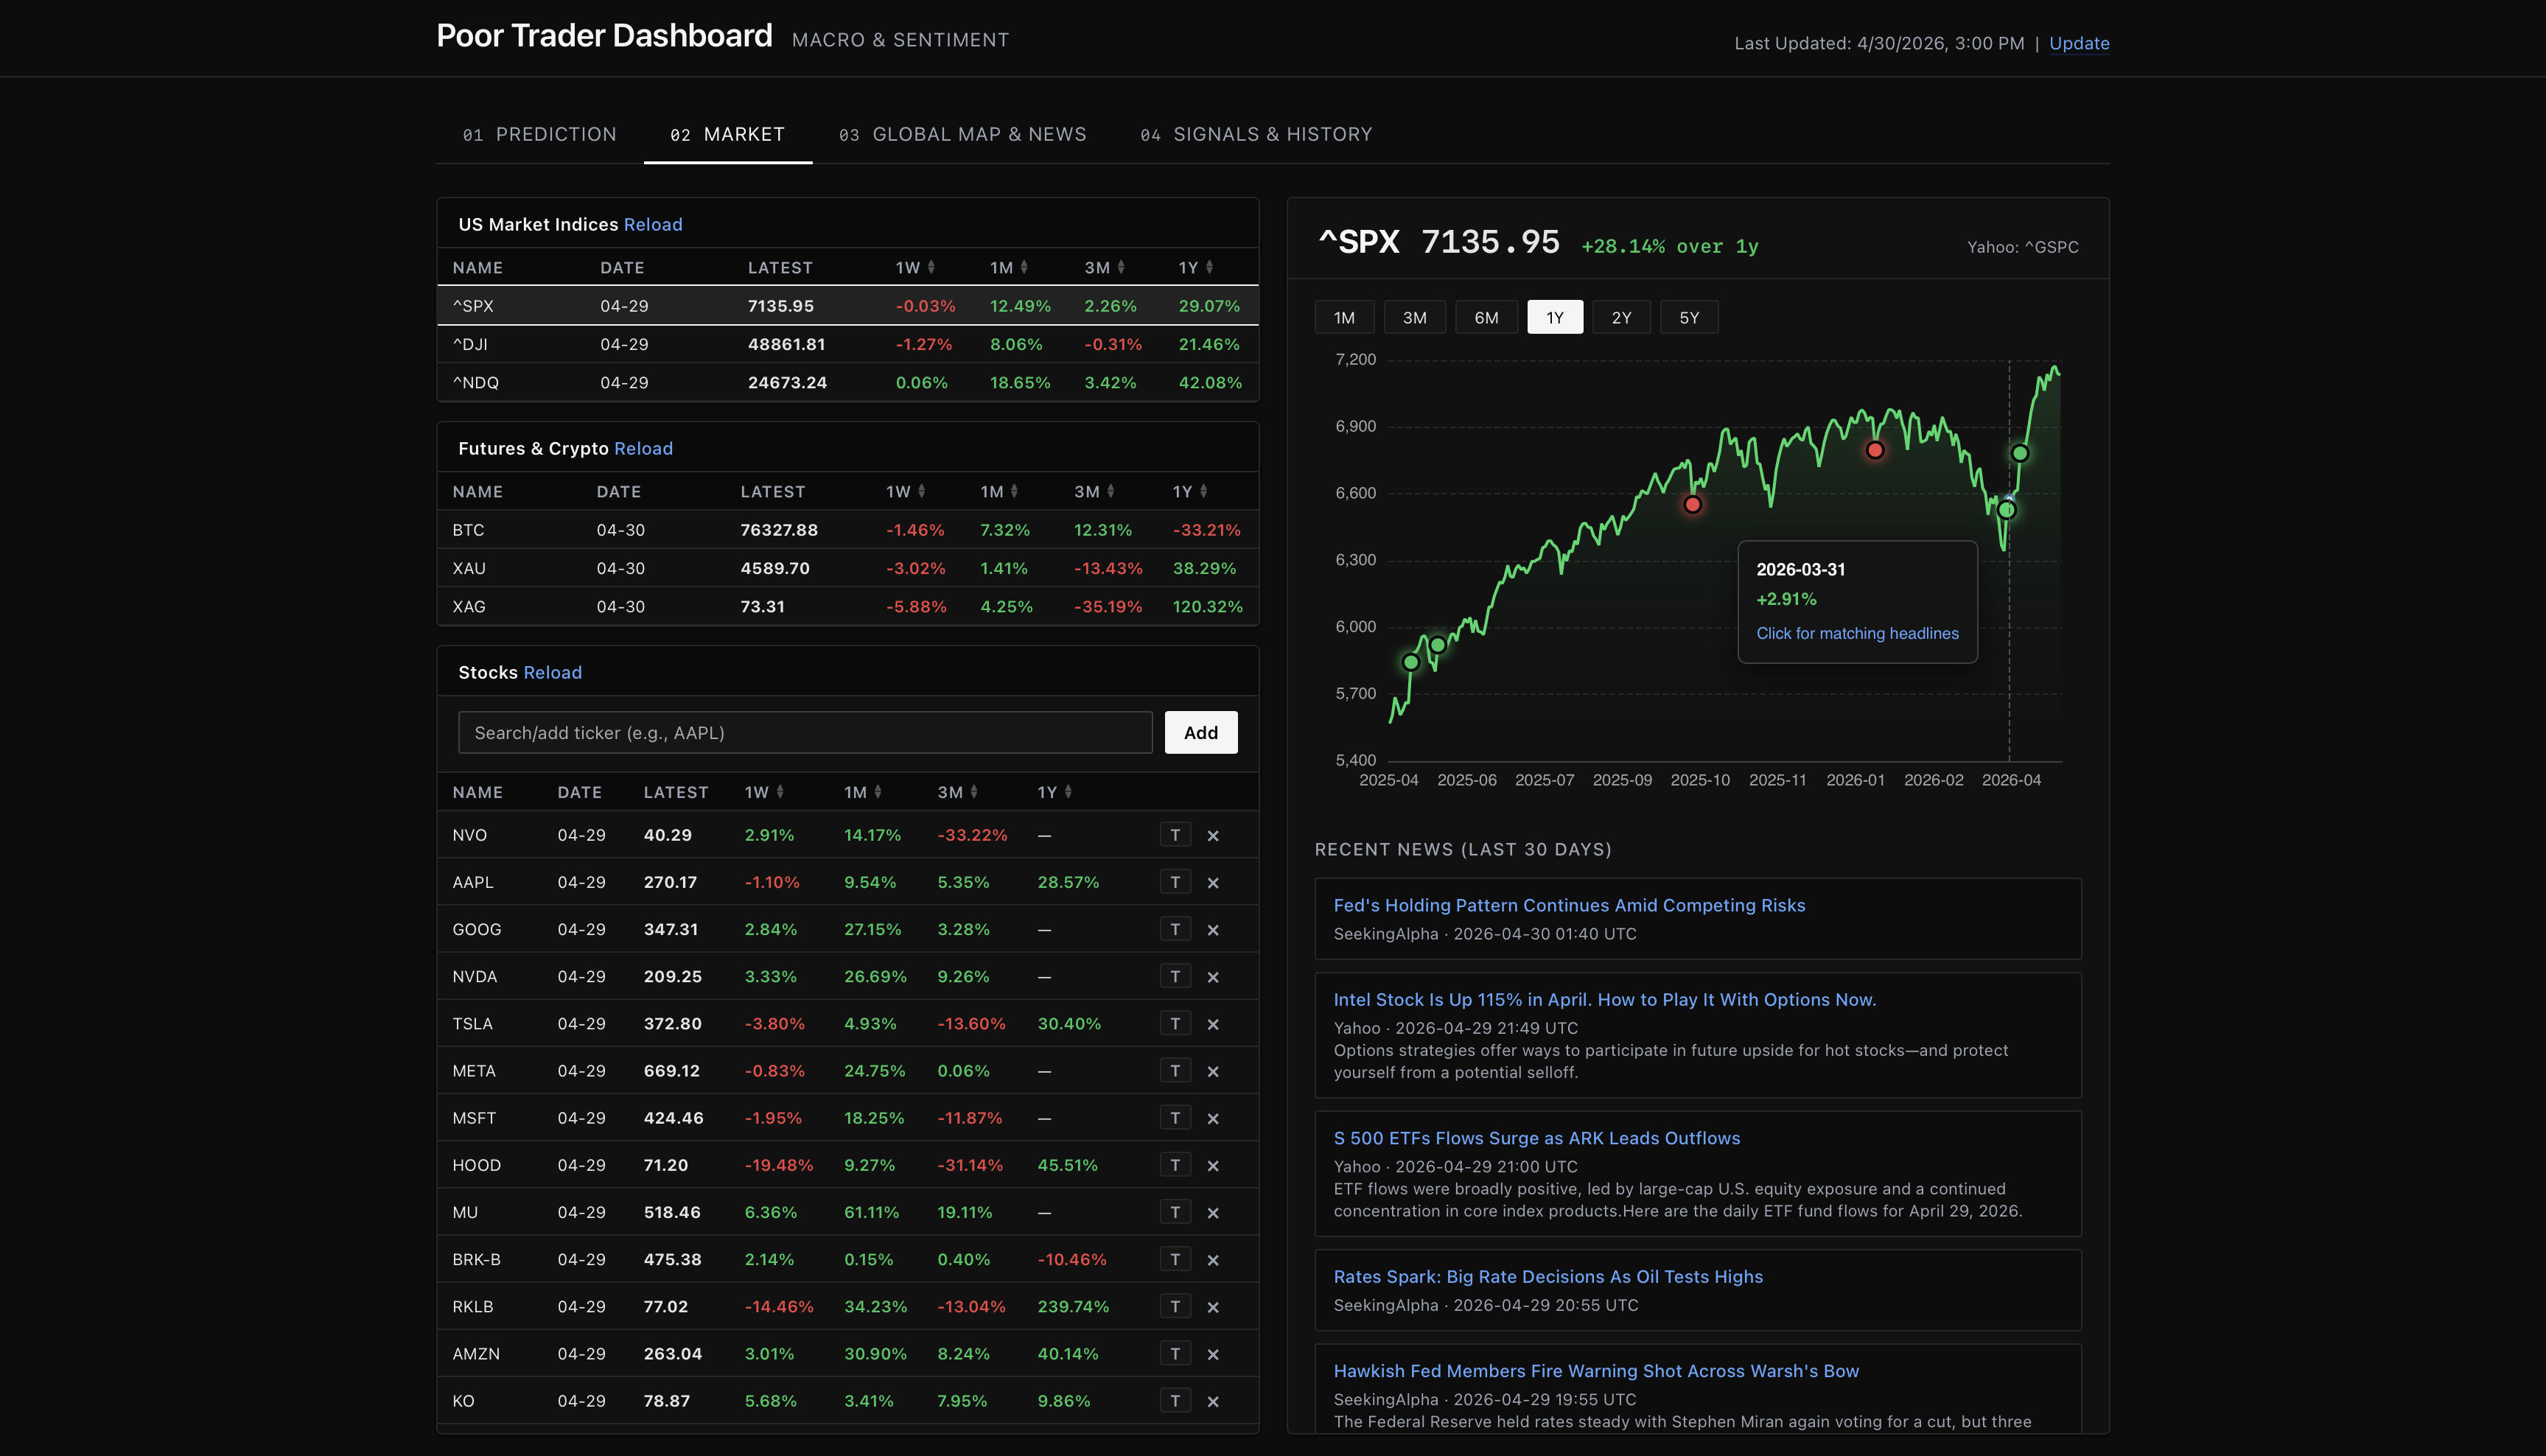Viewport: 2546px width, 1456px height.
Task: Select the BTC row
Action: [847, 530]
